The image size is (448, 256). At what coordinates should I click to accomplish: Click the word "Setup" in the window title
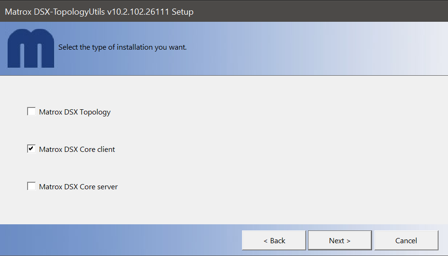click(182, 11)
